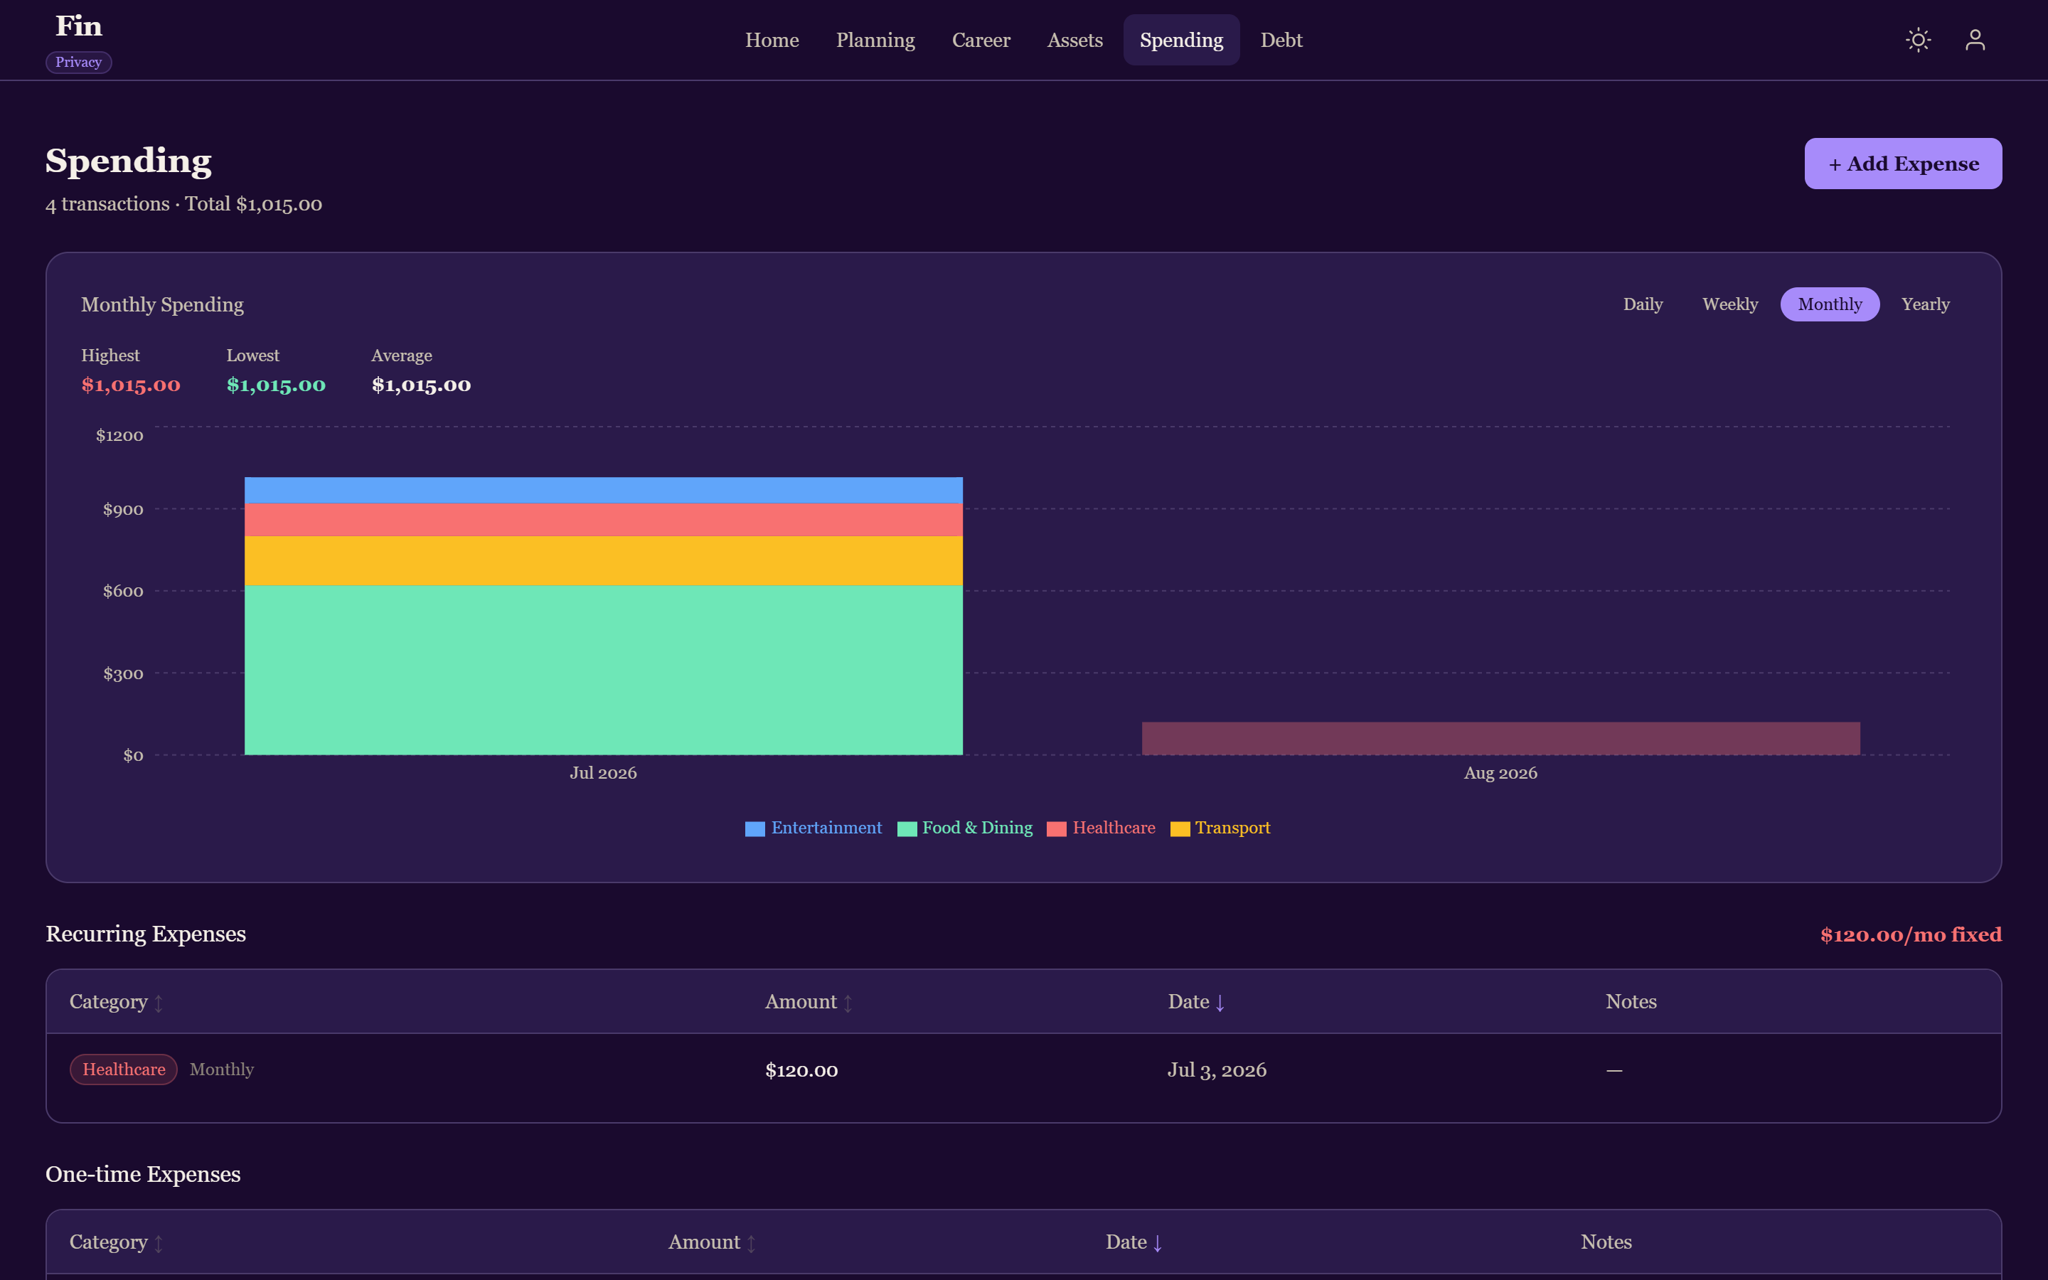Open the Assets tab
This screenshot has height=1280, width=2048.
point(1074,40)
